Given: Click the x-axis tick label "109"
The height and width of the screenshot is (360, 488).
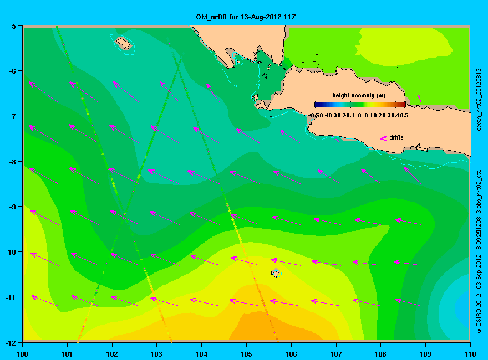Looking at the screenshot, I should (425, 354).
